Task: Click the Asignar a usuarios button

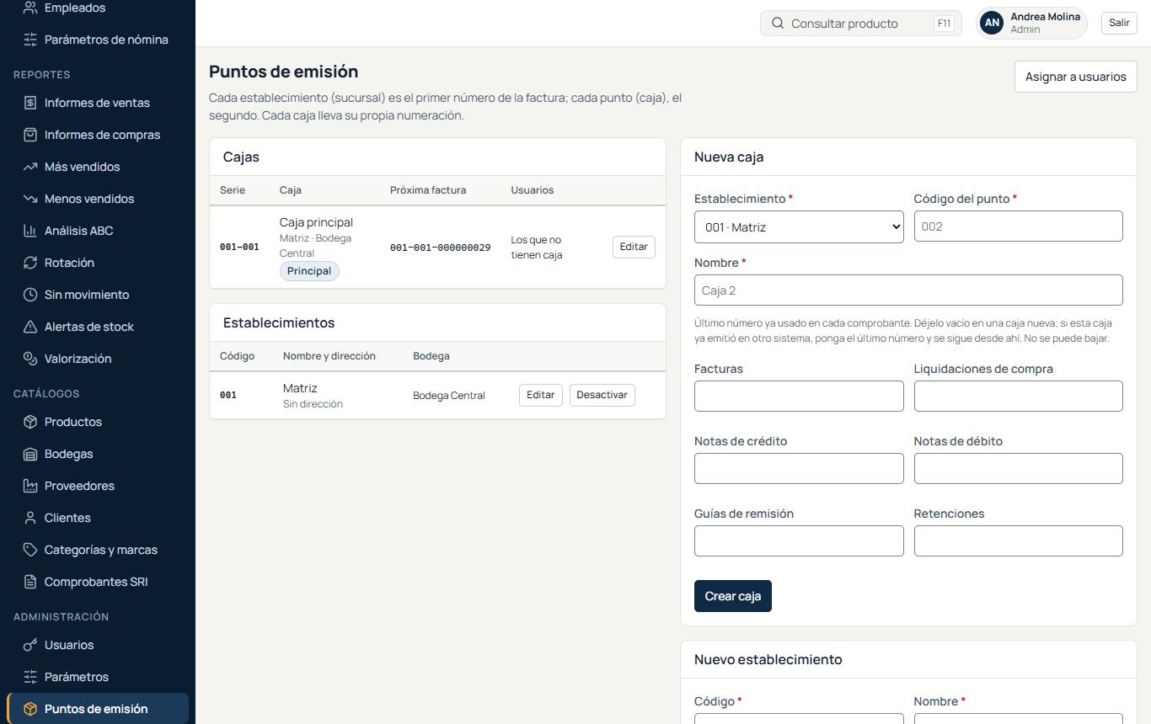Action: (x=1076, y=77)
